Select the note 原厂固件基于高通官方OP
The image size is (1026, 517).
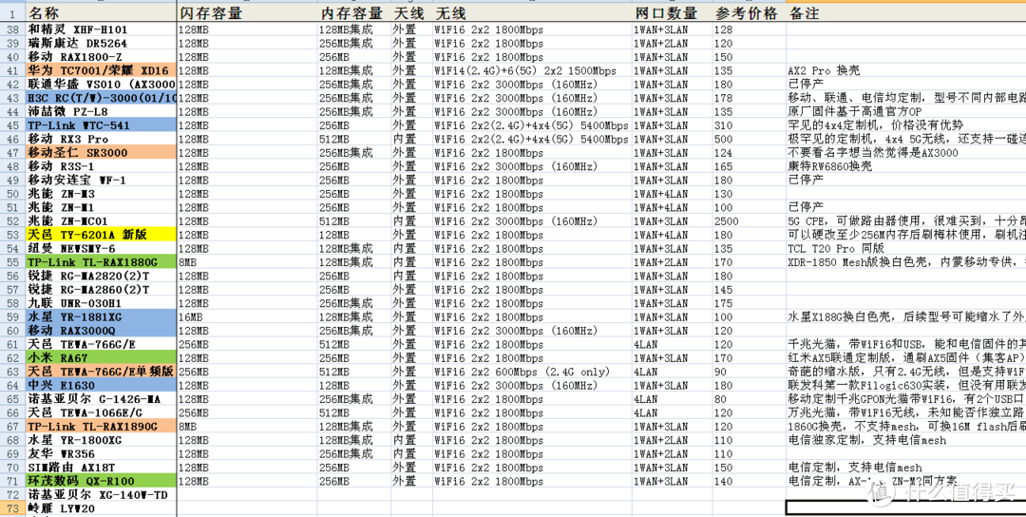pyautogui.click(x=905, y=111)
